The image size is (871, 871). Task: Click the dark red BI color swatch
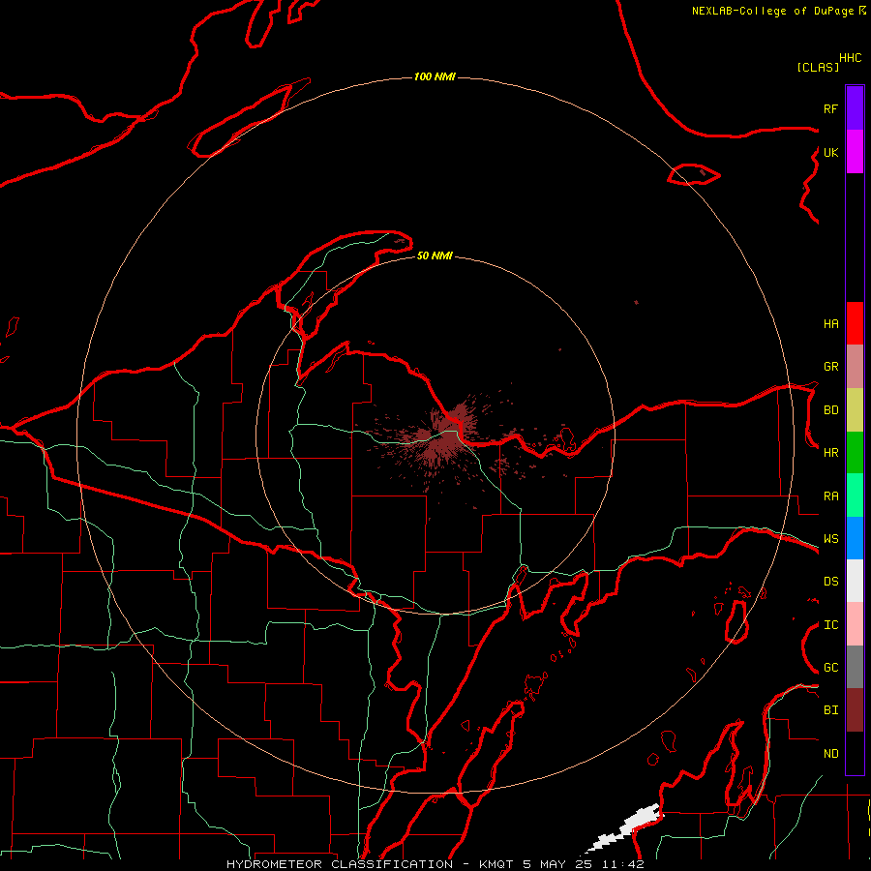[x=855, y=710]
